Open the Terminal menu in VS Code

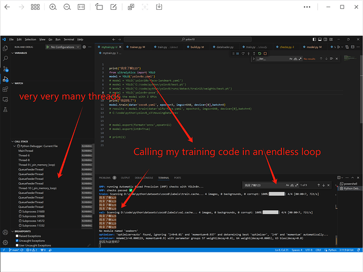coord(69,39)
